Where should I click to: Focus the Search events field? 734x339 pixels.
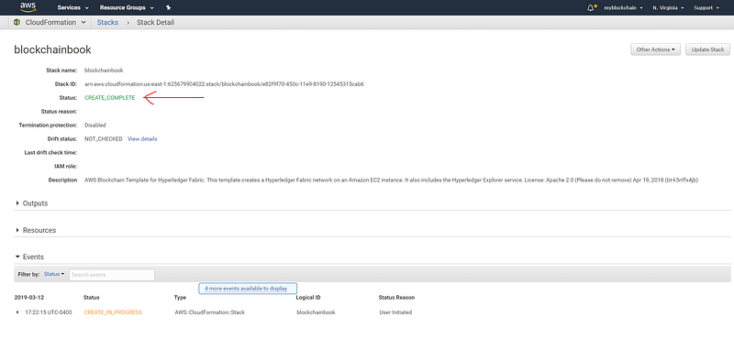pyautogui.click(x=112, y=275)
